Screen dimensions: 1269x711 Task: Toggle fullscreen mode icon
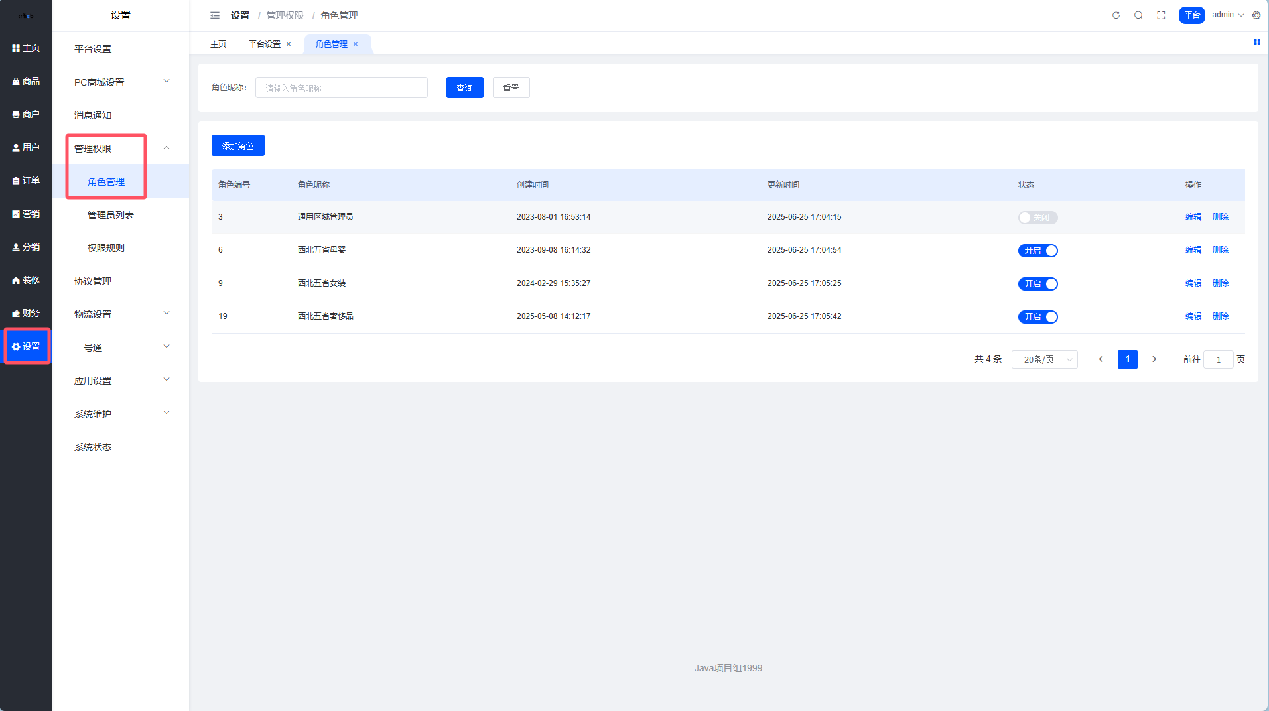1161,15
